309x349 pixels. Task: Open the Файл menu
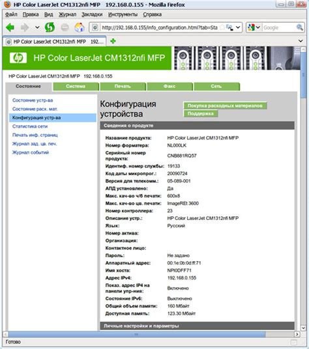point(11,14)
